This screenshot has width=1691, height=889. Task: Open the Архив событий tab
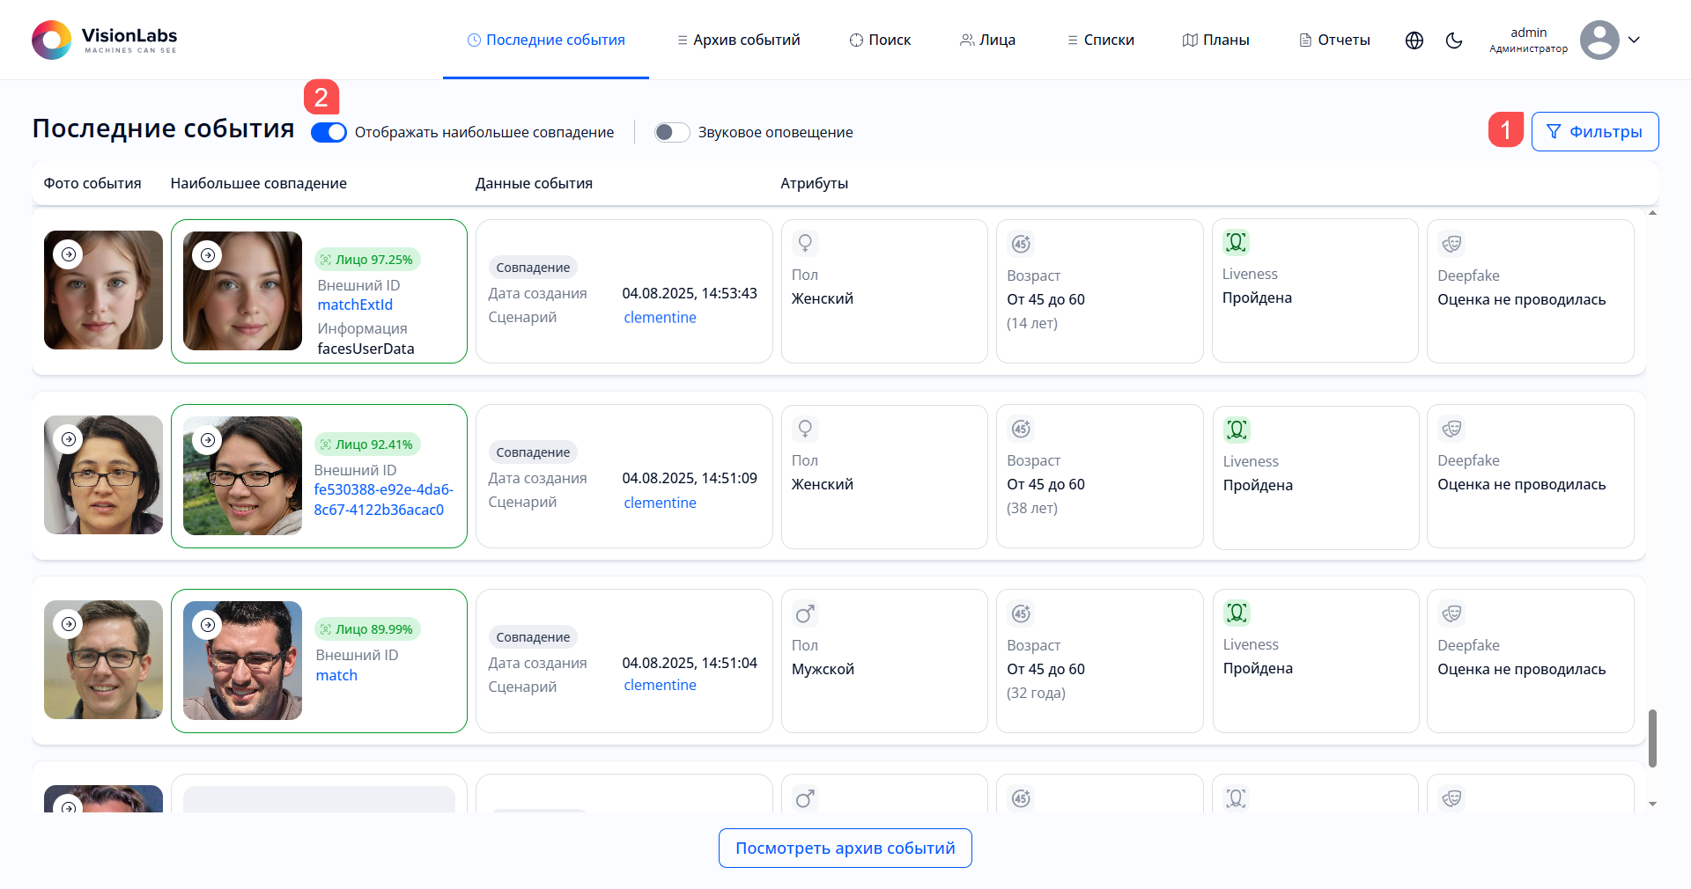(x=738, y=40)
